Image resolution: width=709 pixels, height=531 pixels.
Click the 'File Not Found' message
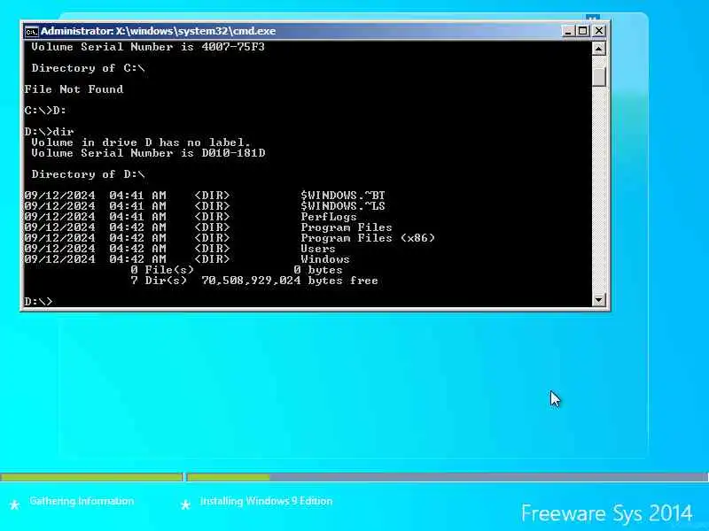[74, 89]
